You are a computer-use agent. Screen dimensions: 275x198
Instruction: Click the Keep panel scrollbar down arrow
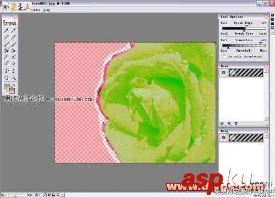266,119
